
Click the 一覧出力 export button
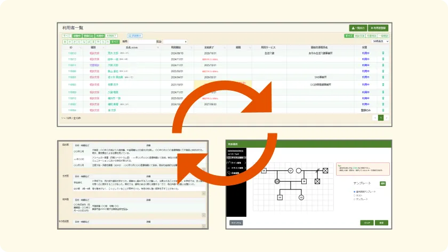358,28
